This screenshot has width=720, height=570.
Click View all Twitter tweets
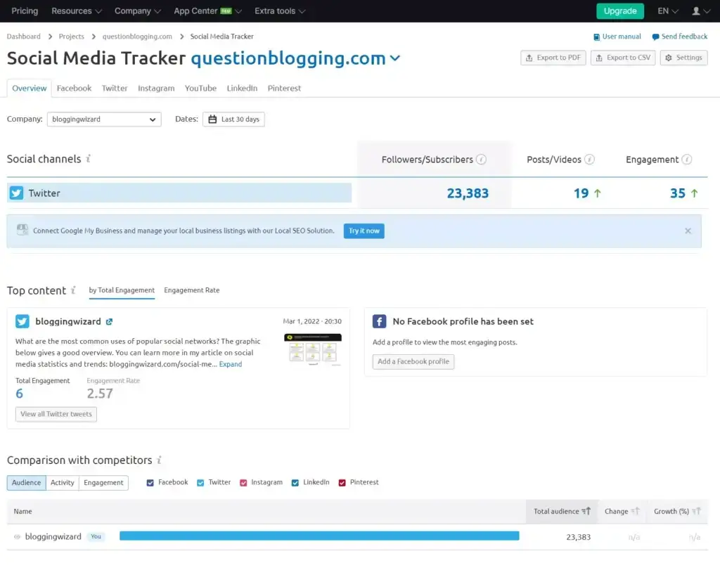(56, 414)
